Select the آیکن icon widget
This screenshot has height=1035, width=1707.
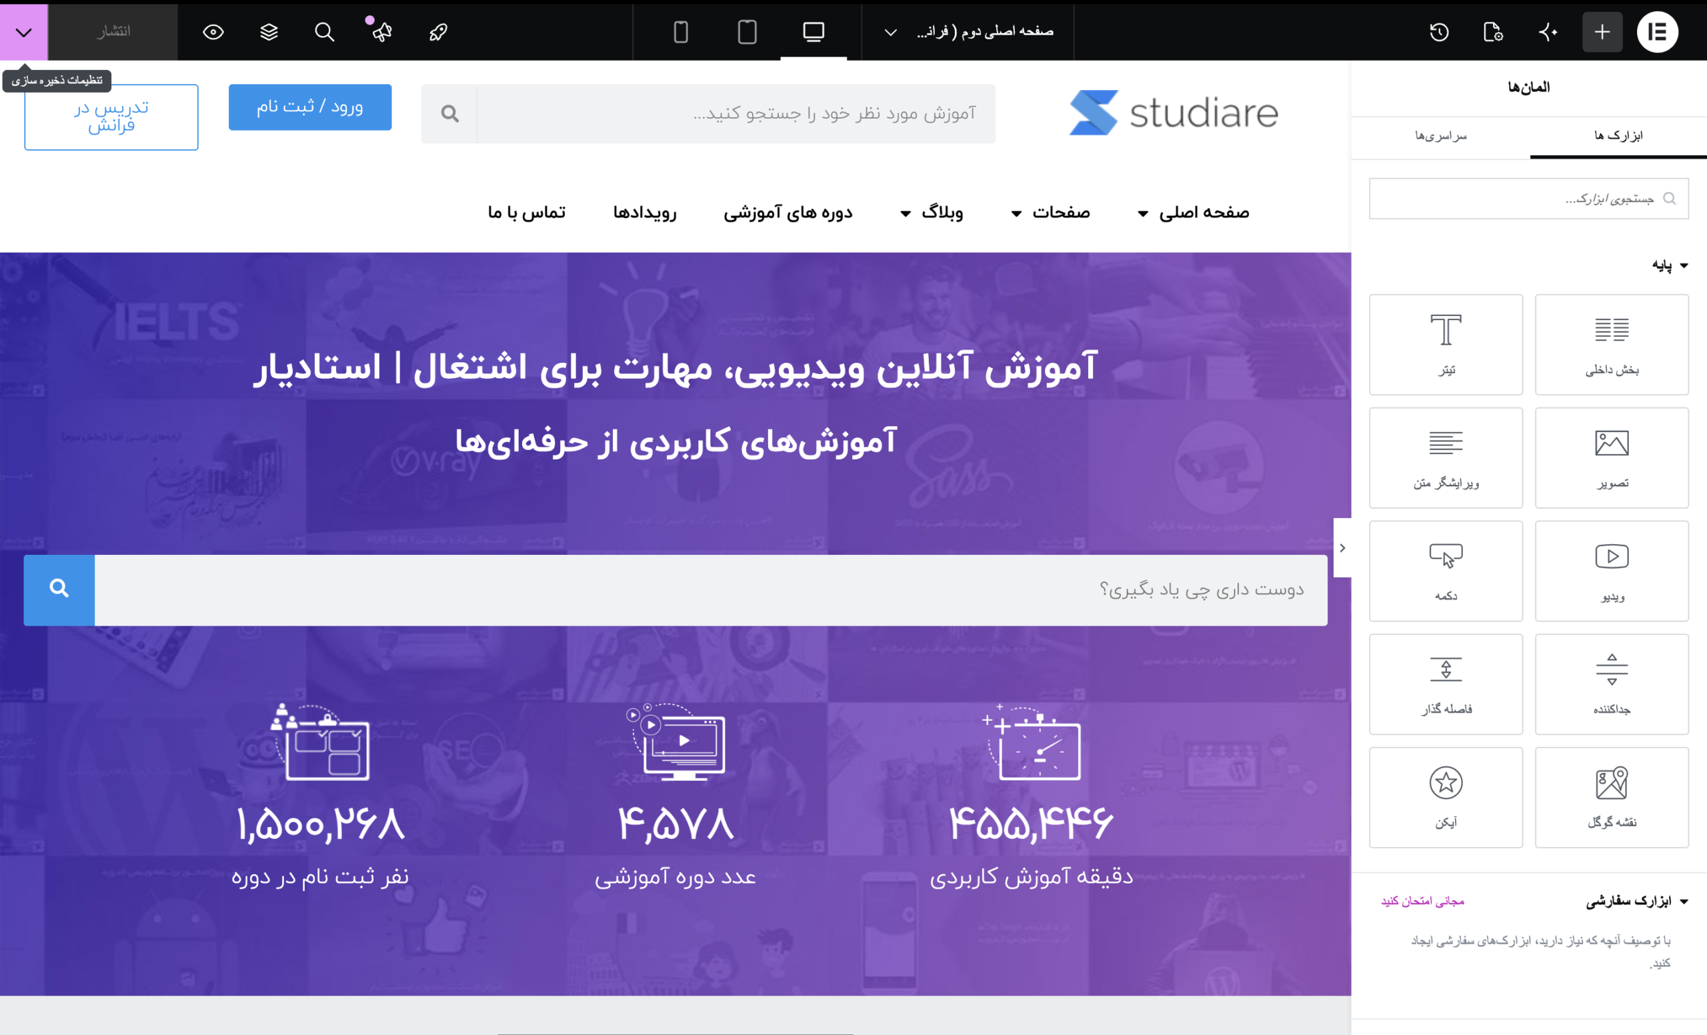click(x=1446, y=798)
